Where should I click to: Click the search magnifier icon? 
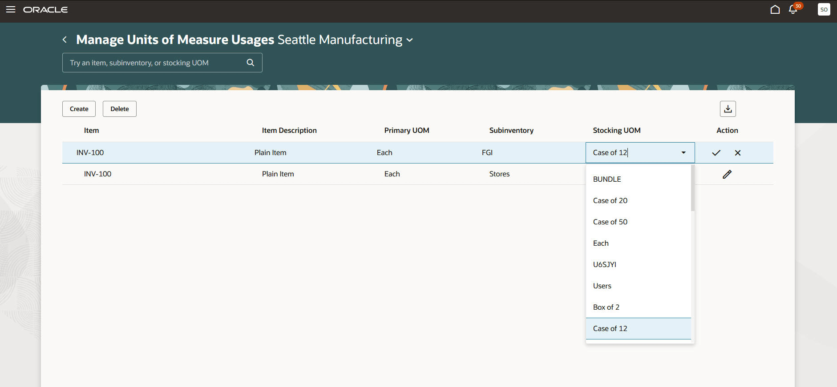pyautogui.click(x=251, y=63)
